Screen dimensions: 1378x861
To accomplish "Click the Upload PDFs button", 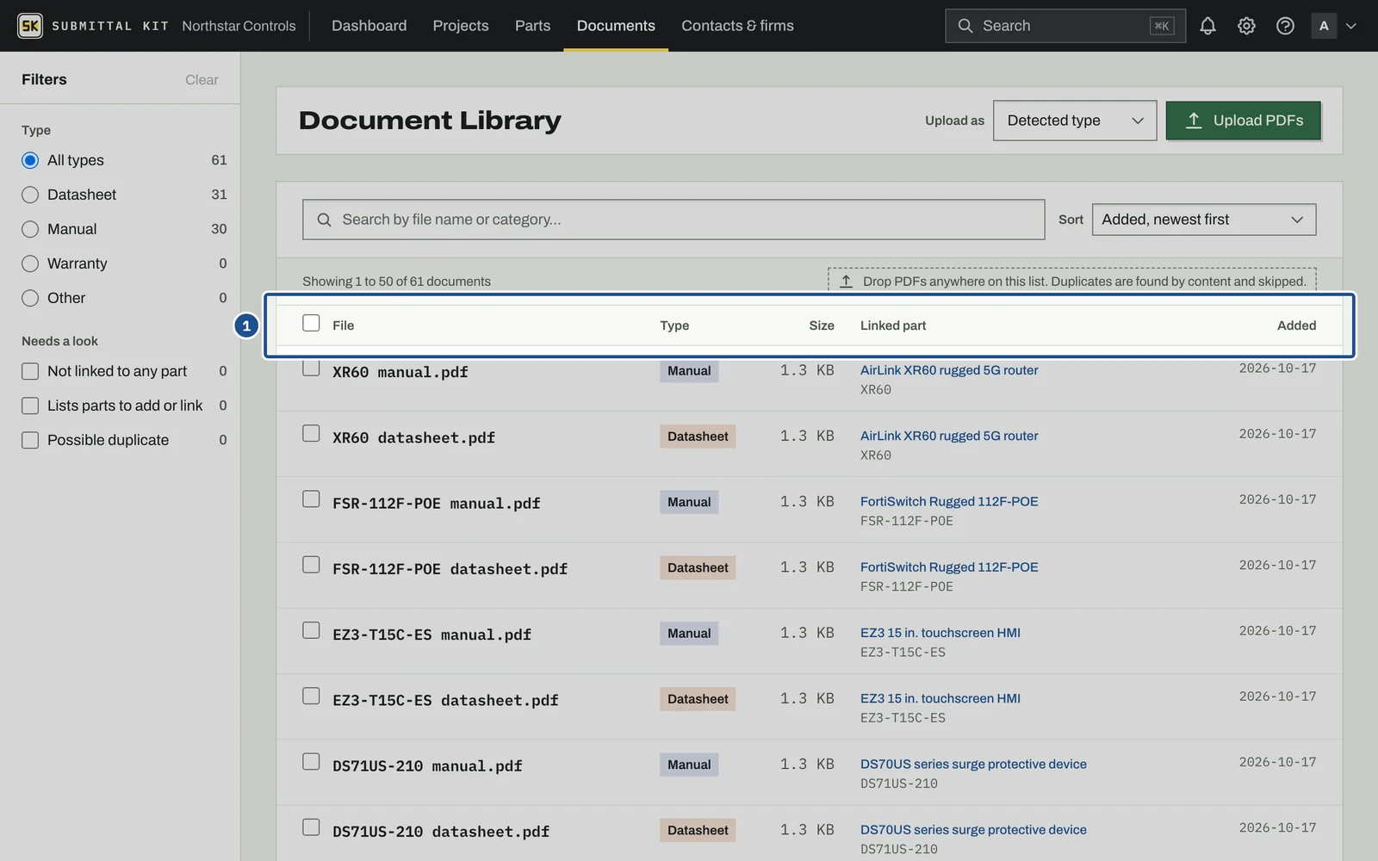I will 1243,121.
